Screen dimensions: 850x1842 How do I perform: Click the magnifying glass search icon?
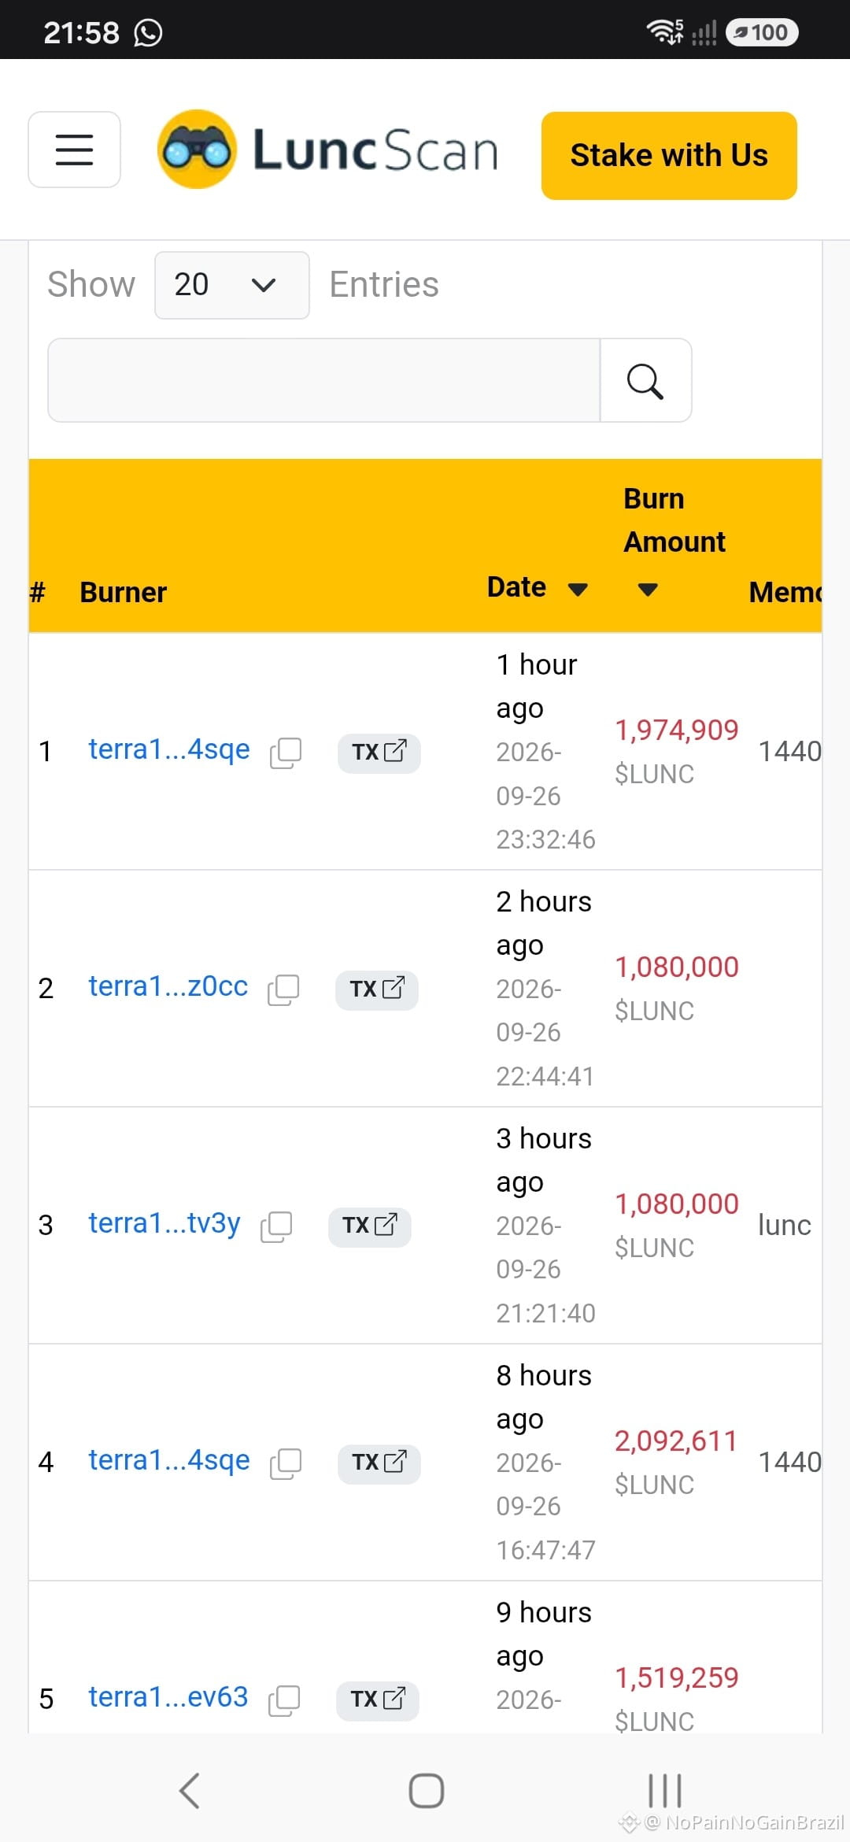(645, 381)
